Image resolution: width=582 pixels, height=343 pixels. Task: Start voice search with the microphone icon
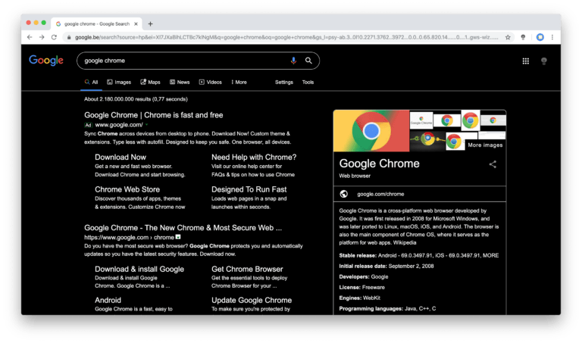pyautogui.click(x=293, y=61)
